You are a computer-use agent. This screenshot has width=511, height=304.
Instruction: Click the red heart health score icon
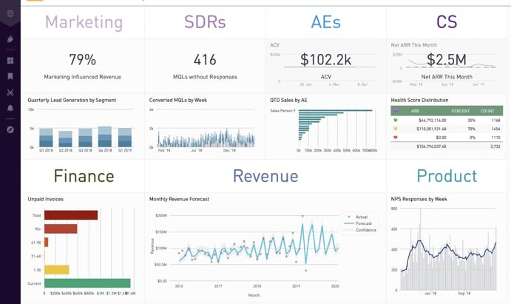tap(396, 138)
